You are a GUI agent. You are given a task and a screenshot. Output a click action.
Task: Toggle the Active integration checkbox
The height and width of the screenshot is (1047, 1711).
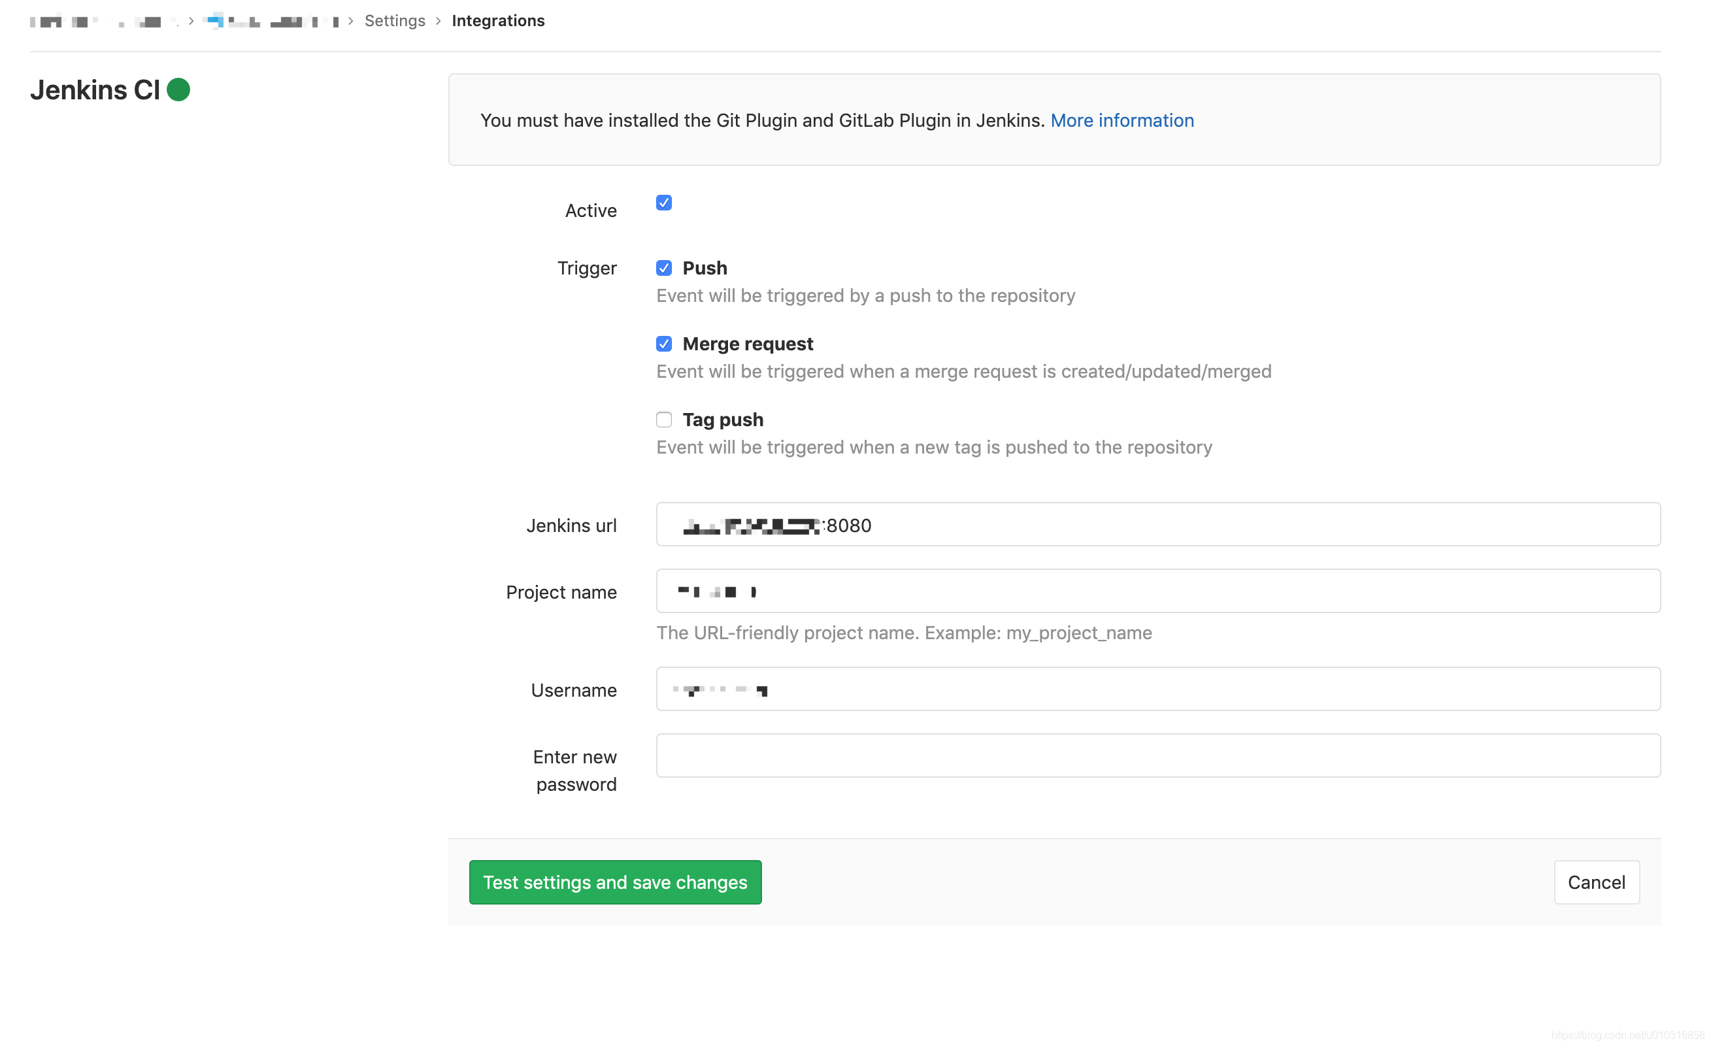pyautogui.click(x=666, y=203)
